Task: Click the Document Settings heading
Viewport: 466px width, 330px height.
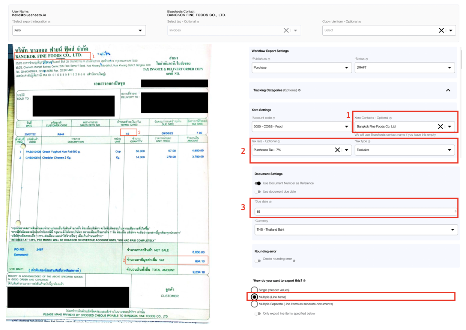Action: pyautogui.click(x=268, y=174)
